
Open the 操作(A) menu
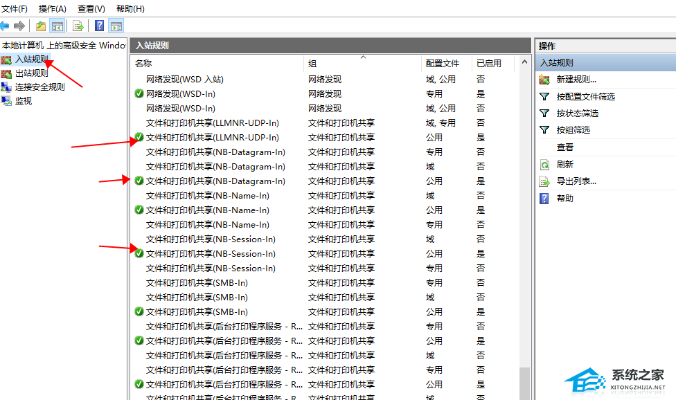tap(52, 8)
